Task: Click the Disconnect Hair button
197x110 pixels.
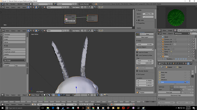Action: click(x=176, y=96)
